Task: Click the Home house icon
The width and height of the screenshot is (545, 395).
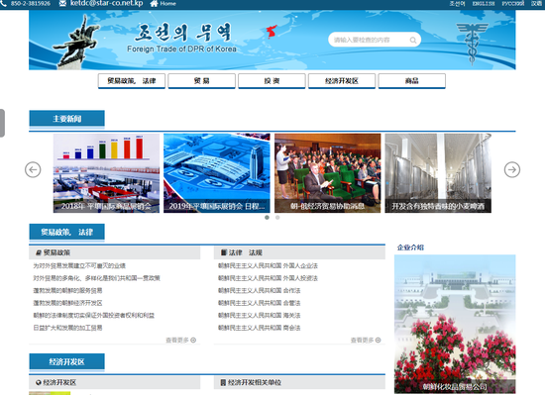Action: point(154,4)
